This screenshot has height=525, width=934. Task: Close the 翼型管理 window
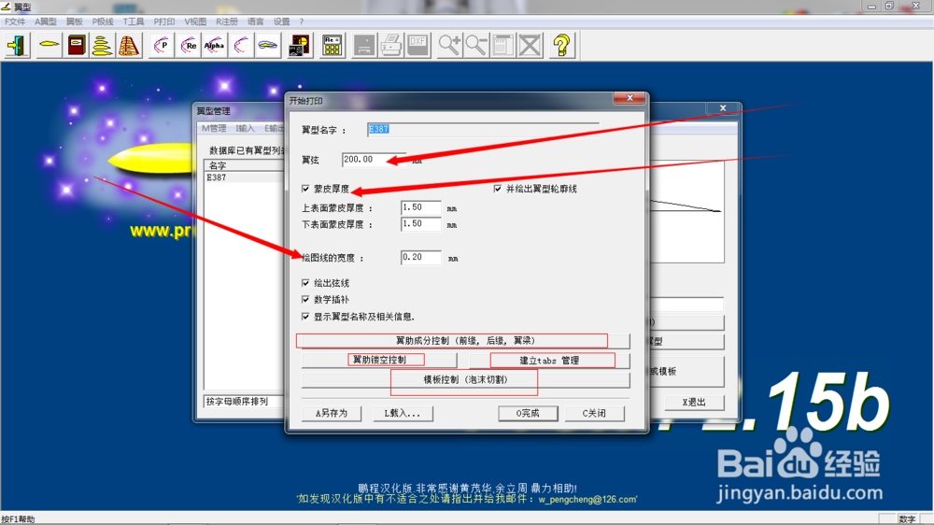pyautogui.click(x=723, y=107)
